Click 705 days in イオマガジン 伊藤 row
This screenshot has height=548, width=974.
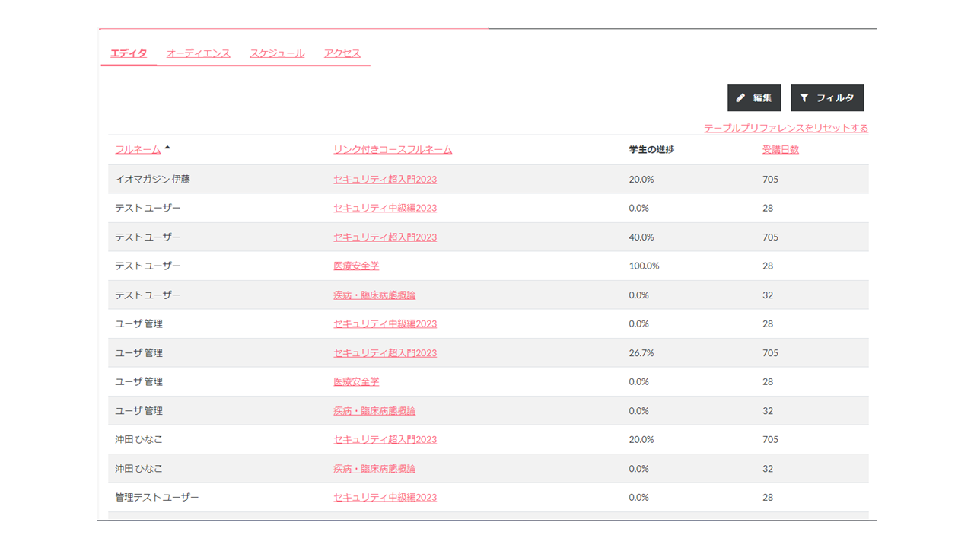[770, 180]
